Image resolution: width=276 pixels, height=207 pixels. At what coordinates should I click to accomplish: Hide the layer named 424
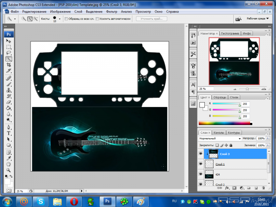201,174
